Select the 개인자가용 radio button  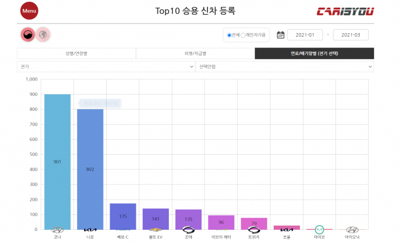pos(244,36)
